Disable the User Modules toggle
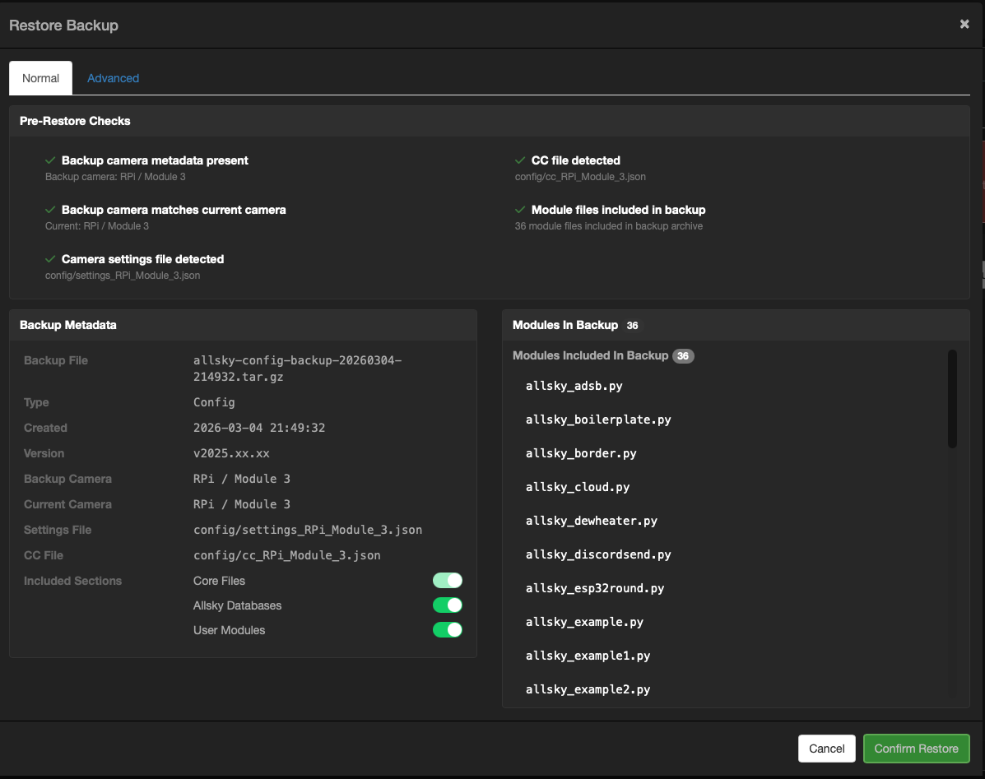The height and width of the screenshot is (779, 985). click(448, 629)
